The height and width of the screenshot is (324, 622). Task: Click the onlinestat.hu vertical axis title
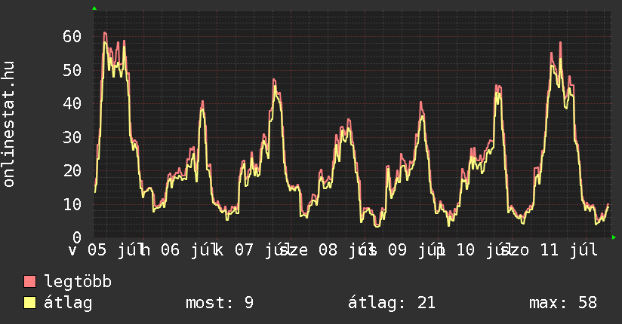pyautogui.click(x=9, y=124)
